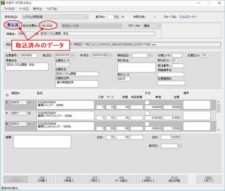This screenshot has height=191, width=225.
Task: Click the F12 読込印刷 button
Action: pos(175,179)
